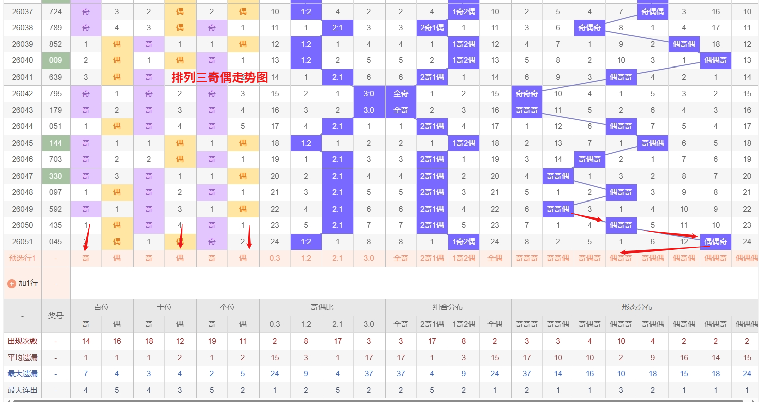This screenshot has width=760, height=402.
Task: Click the 平均遗漏 row label
Action: point(22,357)
